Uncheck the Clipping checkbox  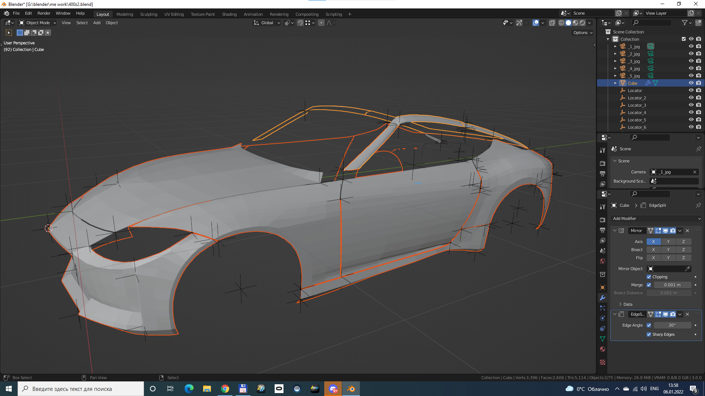pos(649,277)
